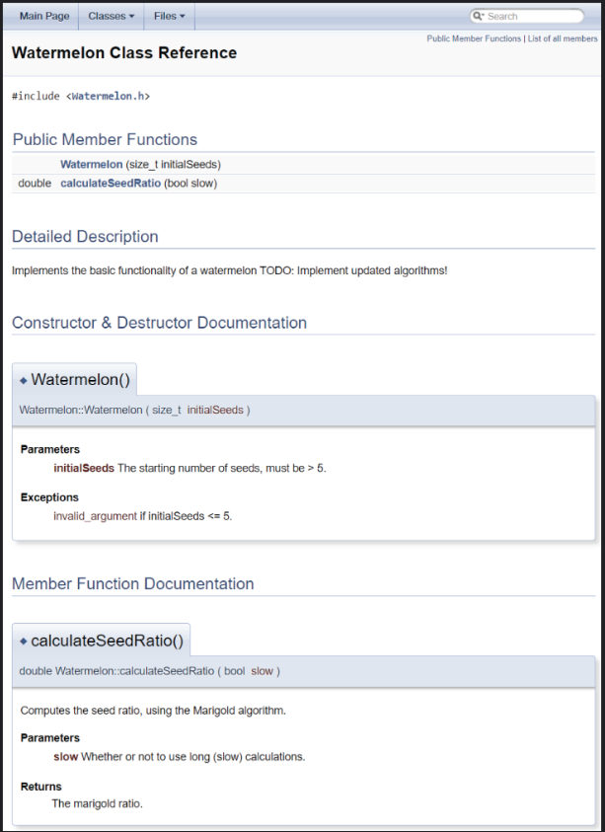The width and height of the screenshot is (605, 832).
Task: Open Watermelon constructor link in member table
Action: (x=91, y=165)
